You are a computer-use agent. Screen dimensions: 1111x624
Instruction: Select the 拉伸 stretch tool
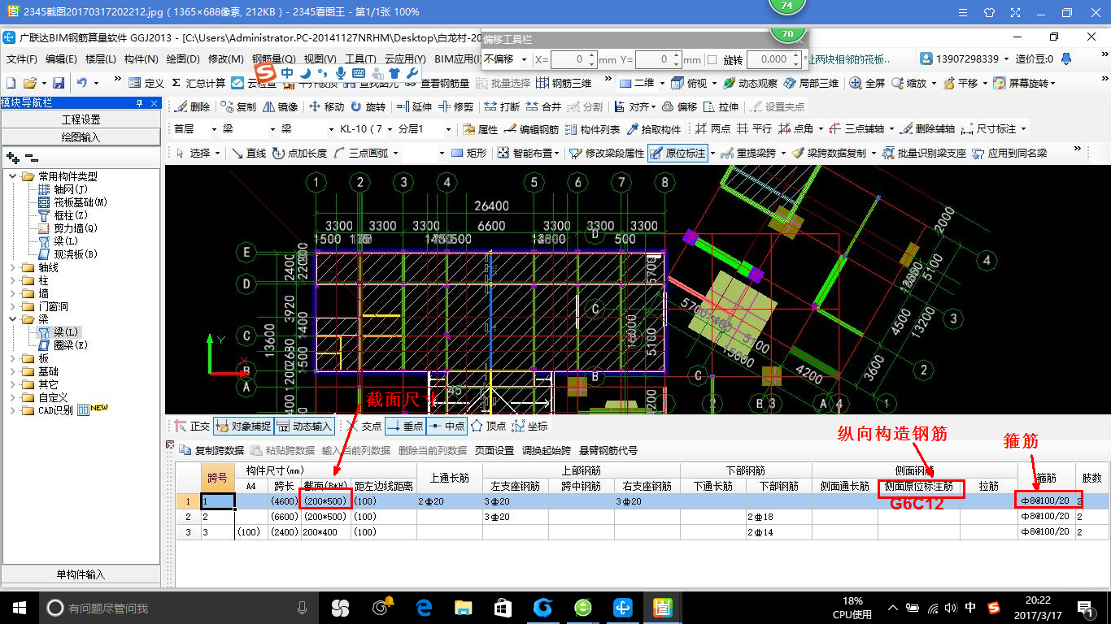(721, 106)
